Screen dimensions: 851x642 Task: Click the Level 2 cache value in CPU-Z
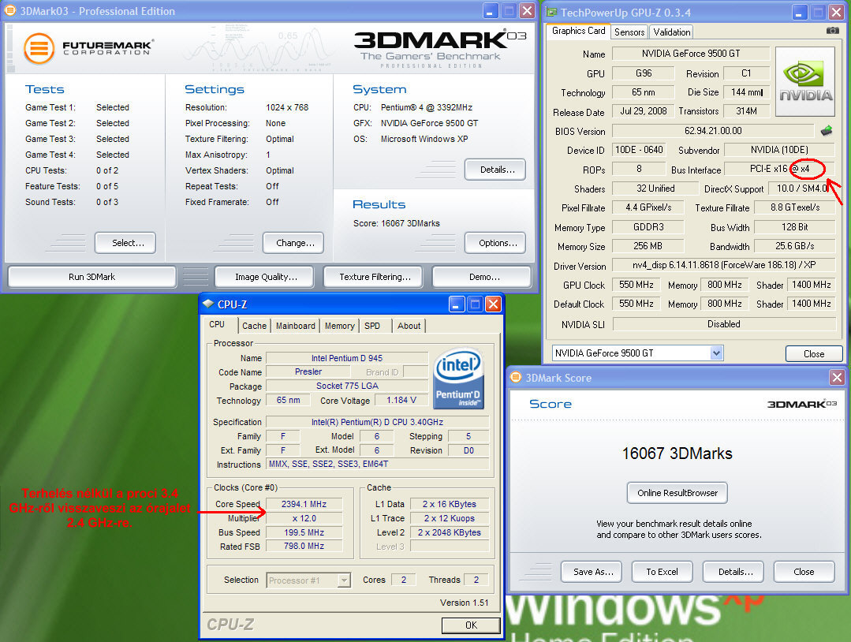click(450, 532)
